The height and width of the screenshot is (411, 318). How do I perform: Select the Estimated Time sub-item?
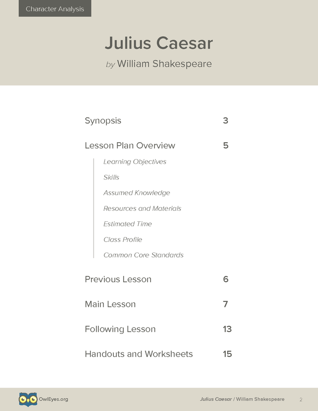(128, 224)
